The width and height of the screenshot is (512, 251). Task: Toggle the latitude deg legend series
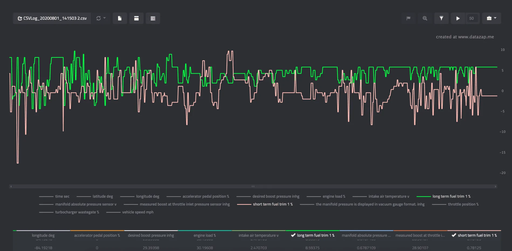95,196
